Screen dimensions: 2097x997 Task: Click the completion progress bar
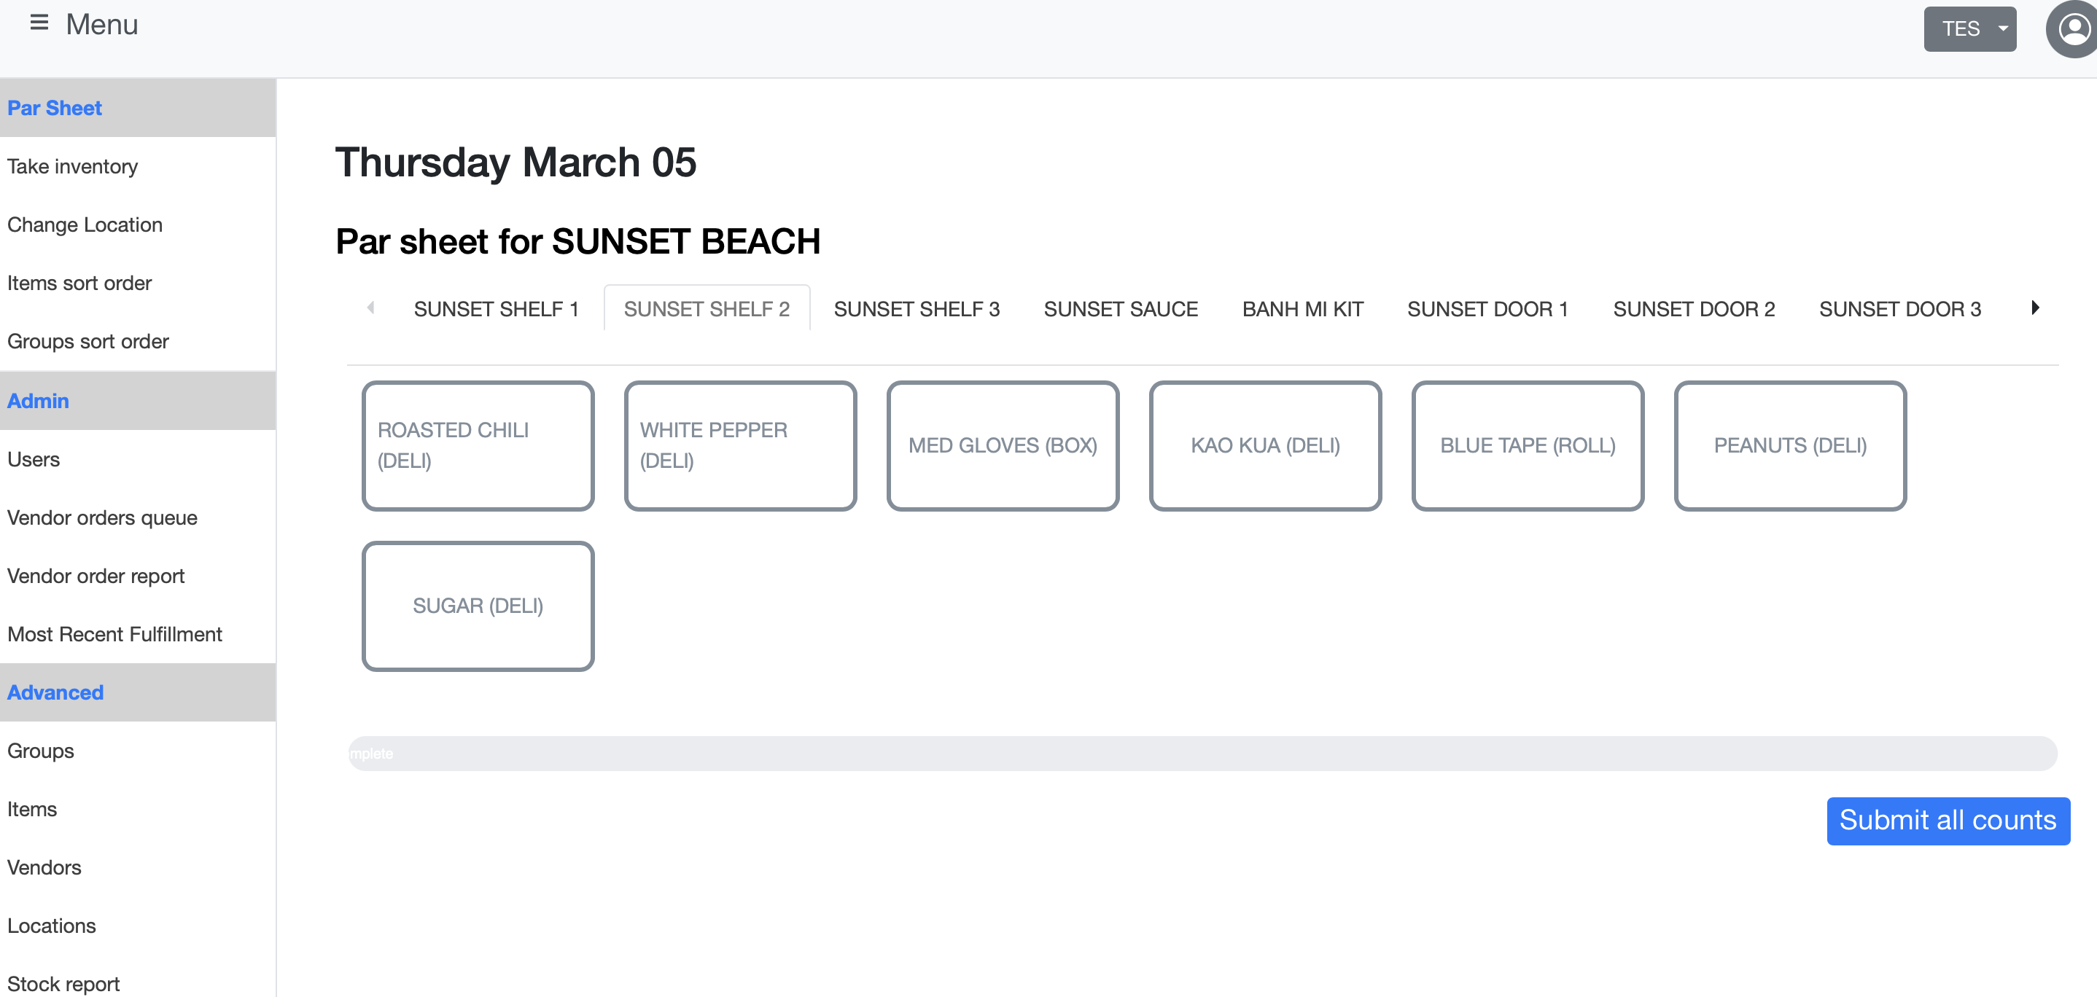point(1202,754)
